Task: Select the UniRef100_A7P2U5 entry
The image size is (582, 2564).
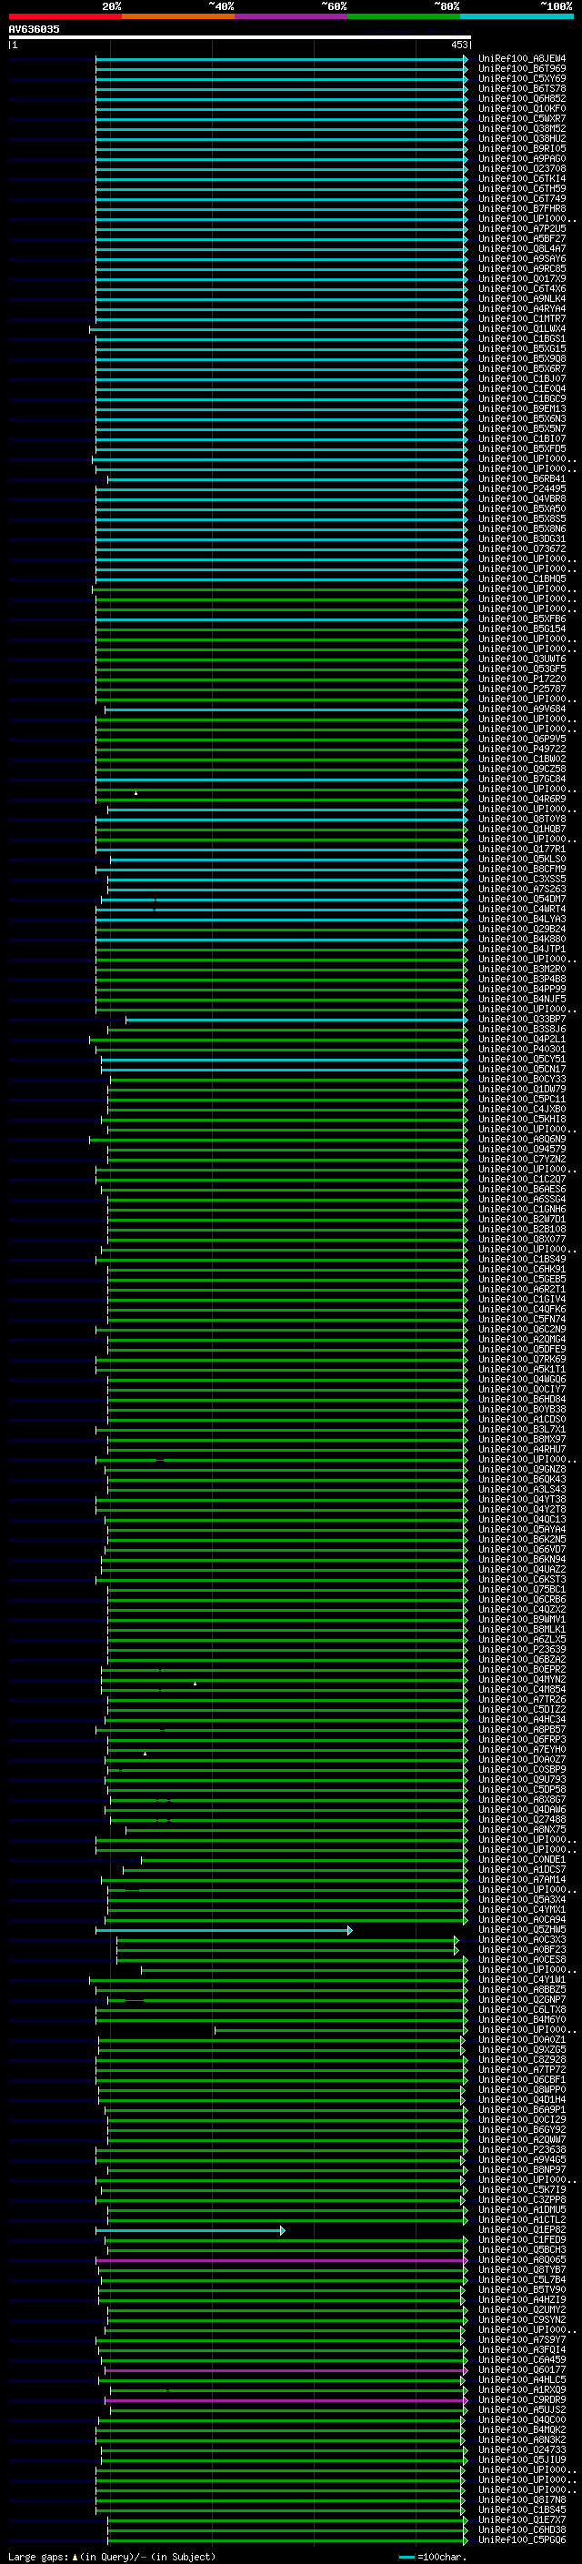Action: click(x=522, y=229)
